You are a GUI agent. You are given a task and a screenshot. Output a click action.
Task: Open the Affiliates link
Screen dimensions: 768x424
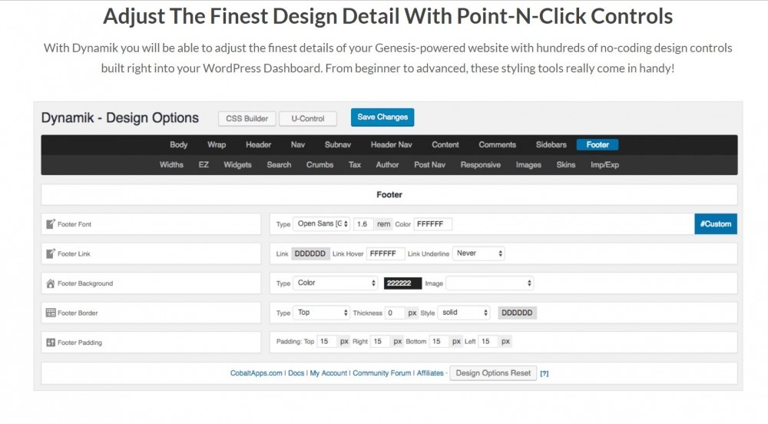coord(430,373)
